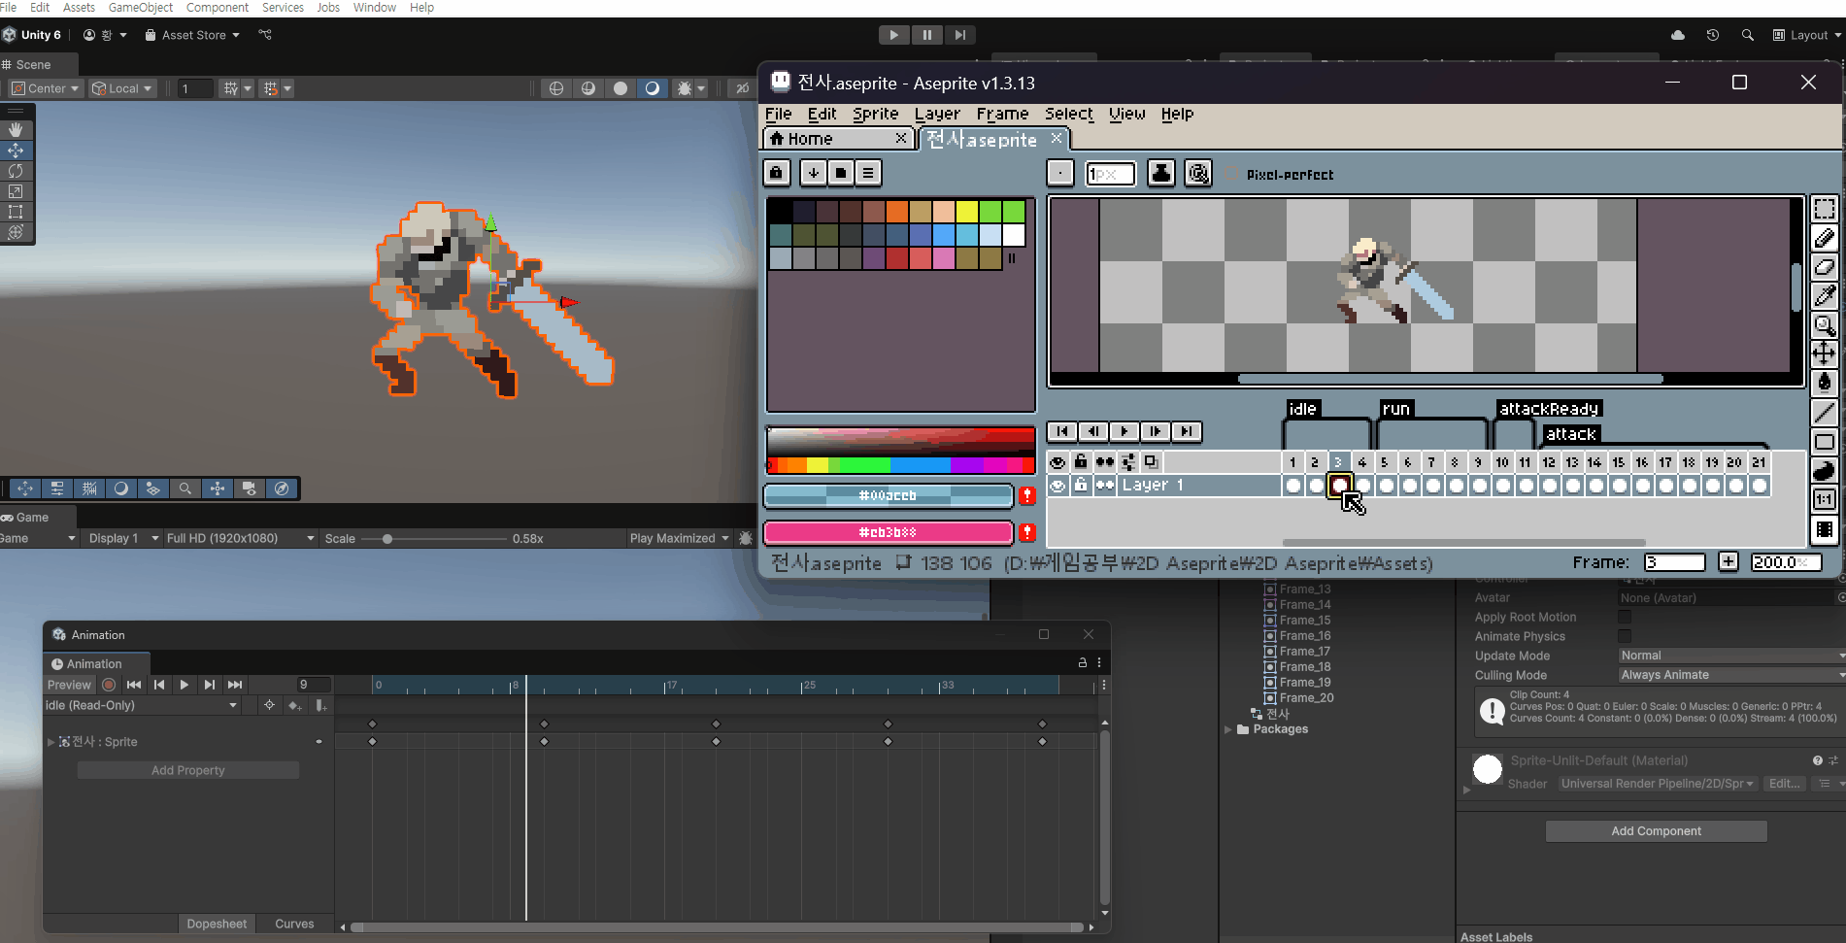
Task: Adjust Game view Scale slider
Action: (432, 539)
